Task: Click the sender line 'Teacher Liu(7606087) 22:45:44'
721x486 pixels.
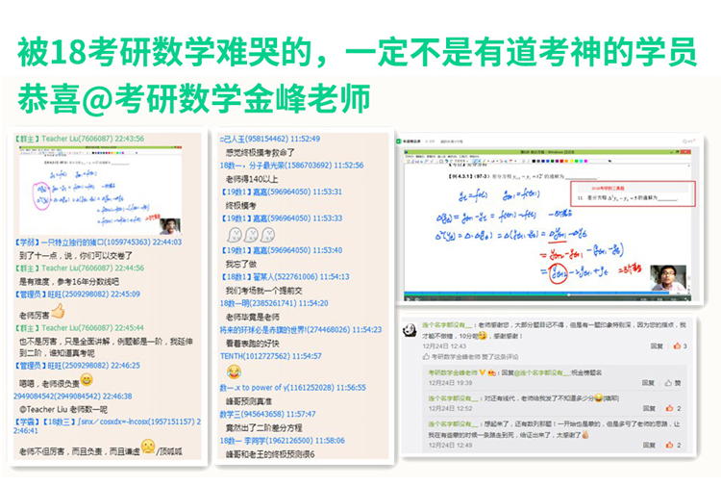Action: tap(79, 327)
